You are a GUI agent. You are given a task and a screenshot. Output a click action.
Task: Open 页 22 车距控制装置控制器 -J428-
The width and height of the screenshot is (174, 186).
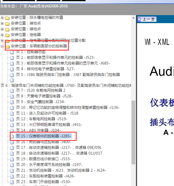coord(45,176)
